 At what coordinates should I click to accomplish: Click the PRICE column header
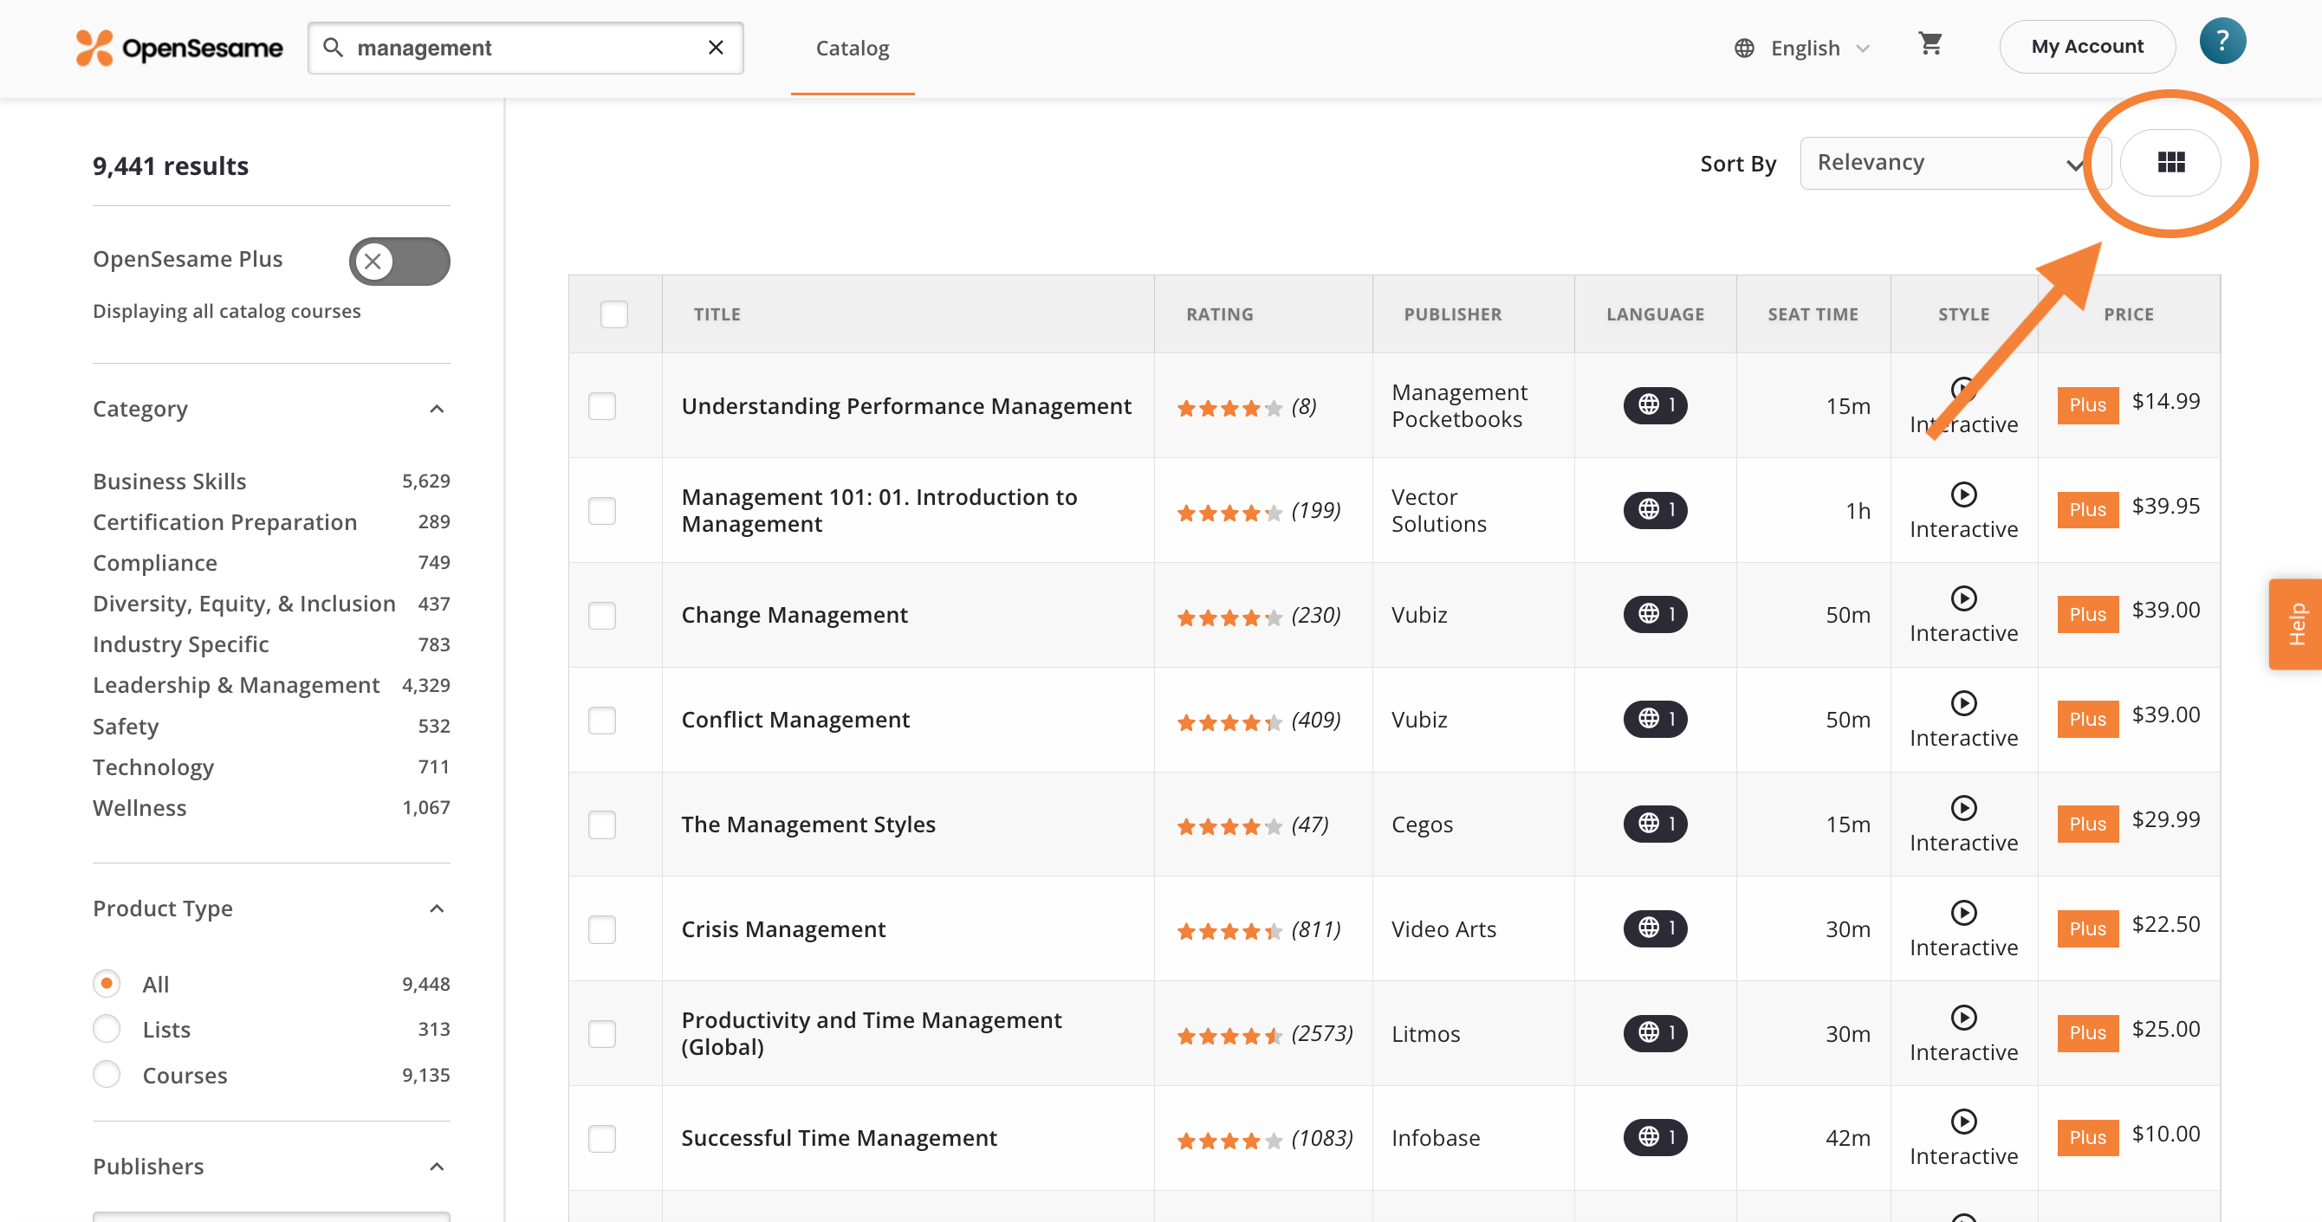(2128, 314)
